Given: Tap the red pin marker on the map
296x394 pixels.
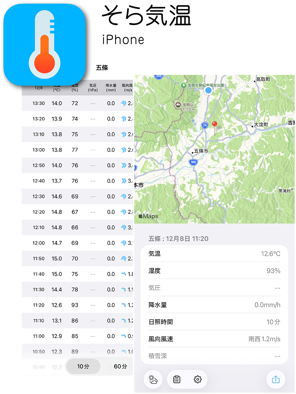Looking at the screenshot, I should click(215, 124).
